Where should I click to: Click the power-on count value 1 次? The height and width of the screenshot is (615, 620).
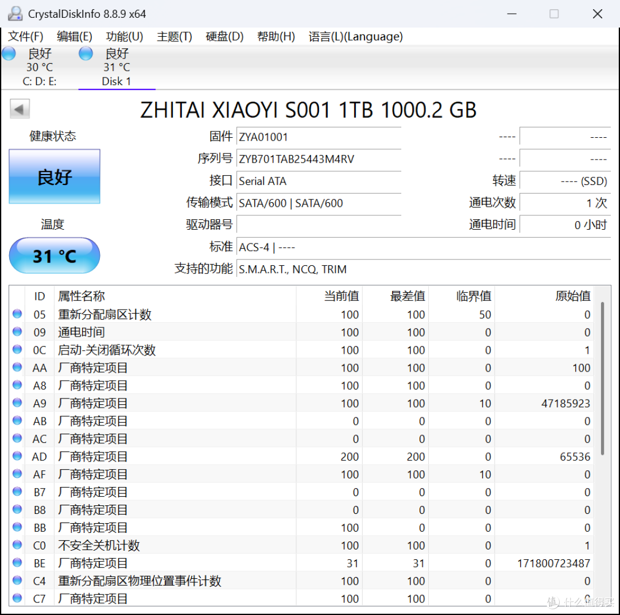565,203
